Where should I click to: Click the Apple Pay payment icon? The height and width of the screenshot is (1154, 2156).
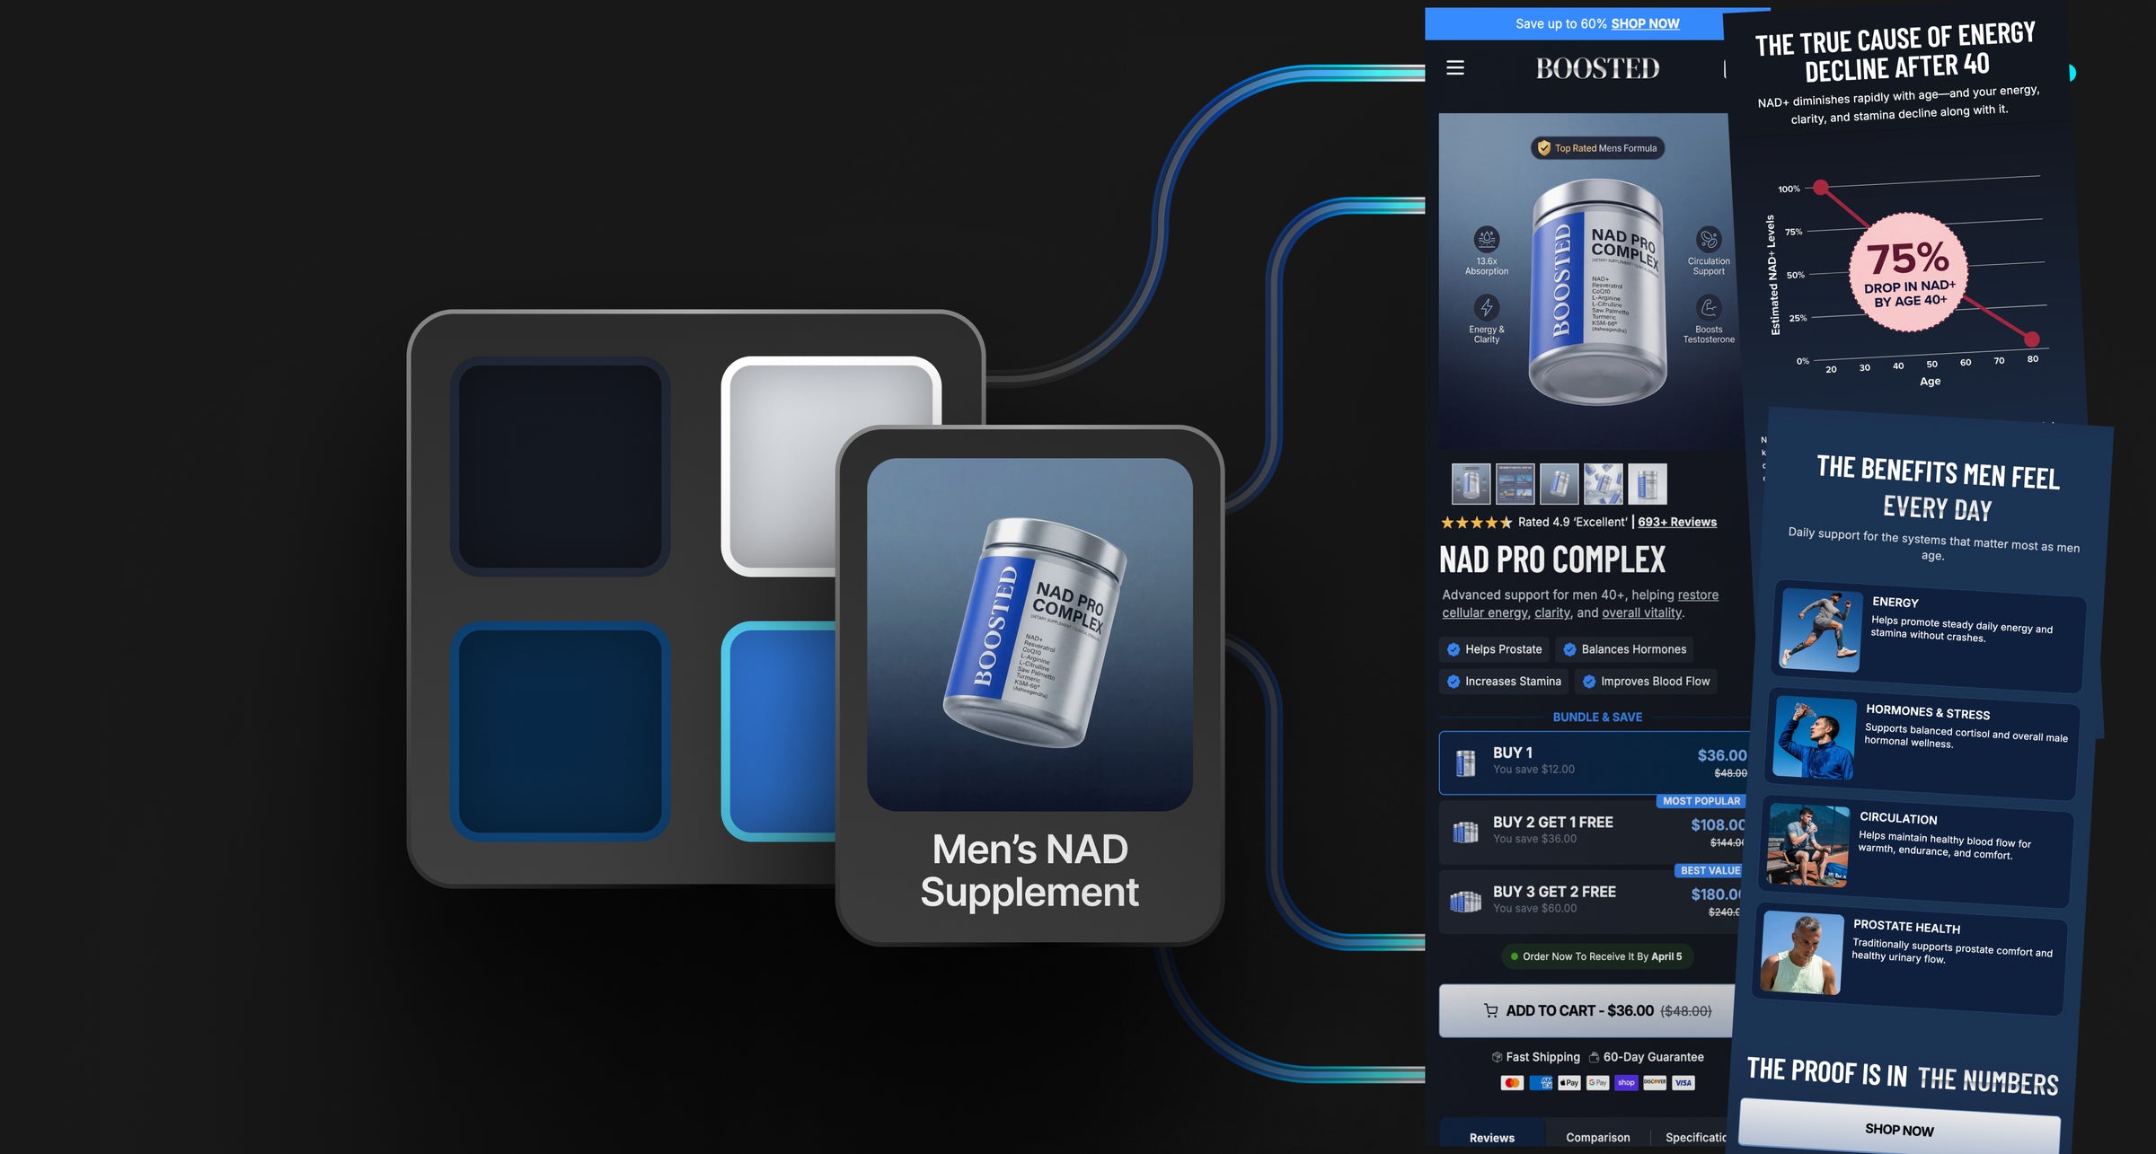tap(1569, 1083)
